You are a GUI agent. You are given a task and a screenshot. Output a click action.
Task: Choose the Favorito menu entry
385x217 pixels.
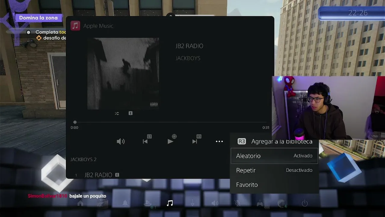pyautogui.click(x=274, y=185)
